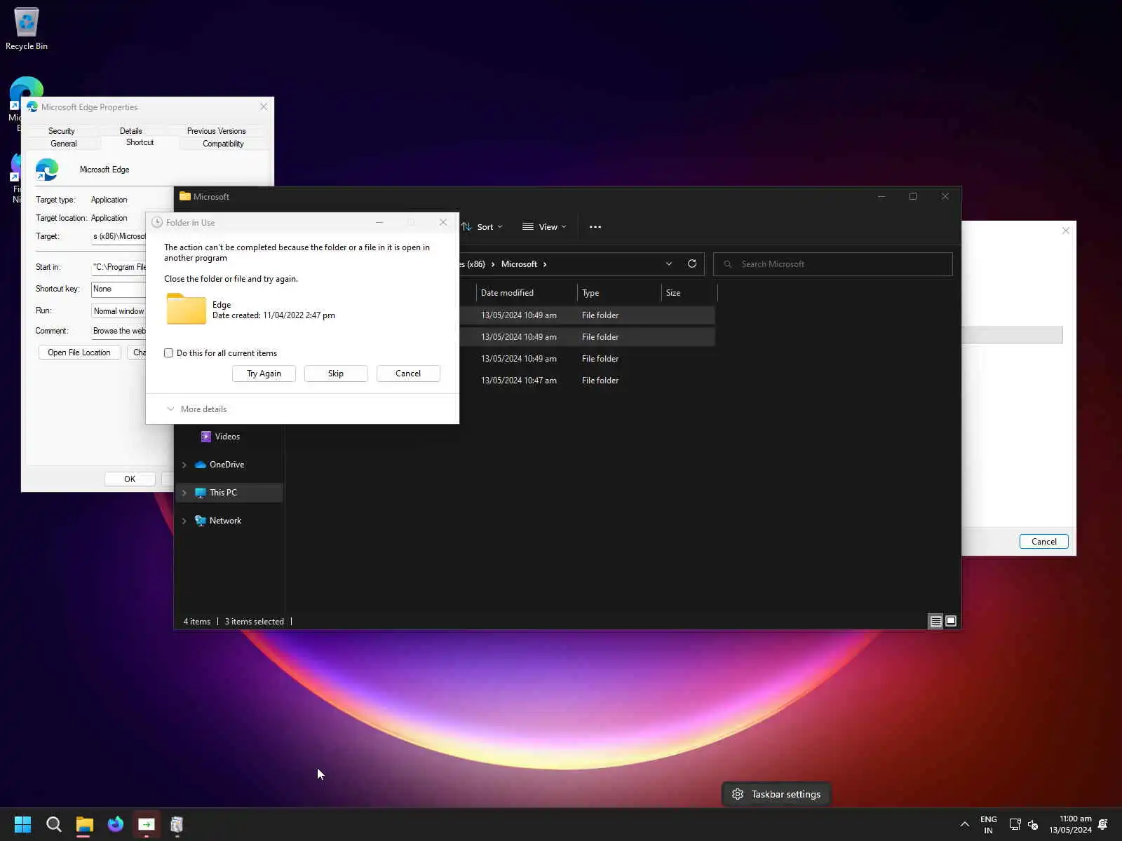The height and width of the screenshot is (841, 1122).
Task: Expand the Network tree node
Action: [184, 521]
